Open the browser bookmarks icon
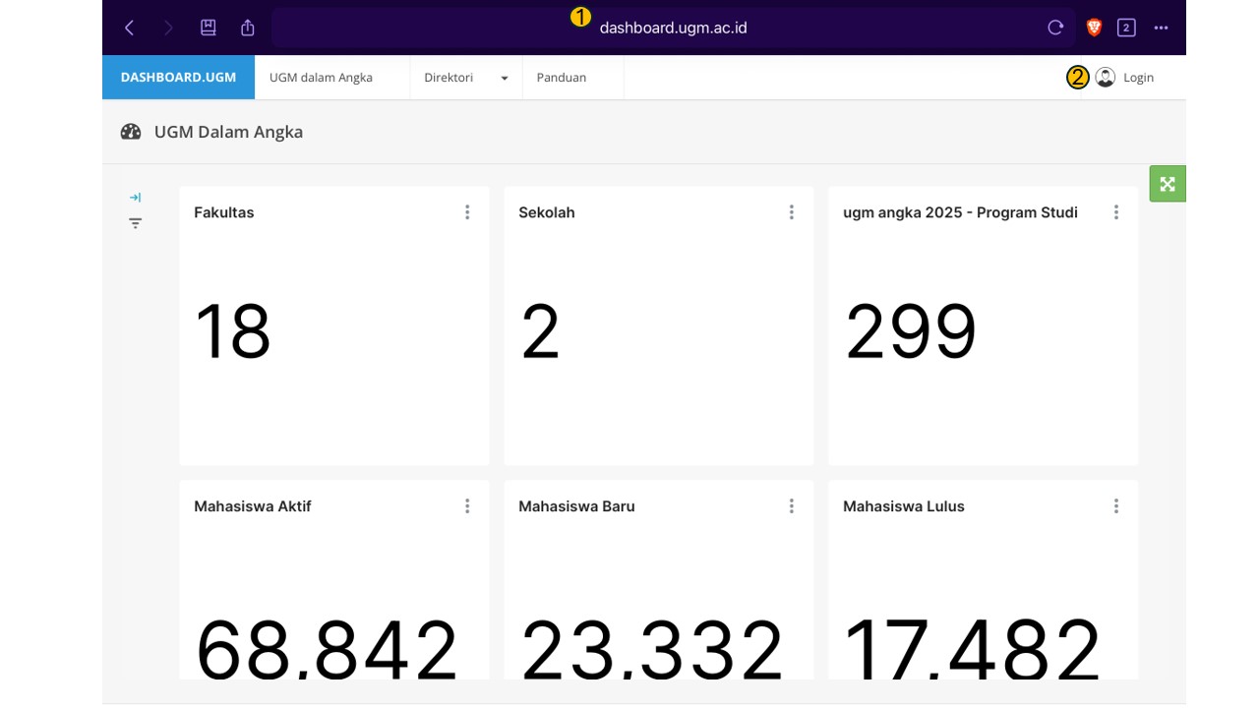 [x=209, y=28]
